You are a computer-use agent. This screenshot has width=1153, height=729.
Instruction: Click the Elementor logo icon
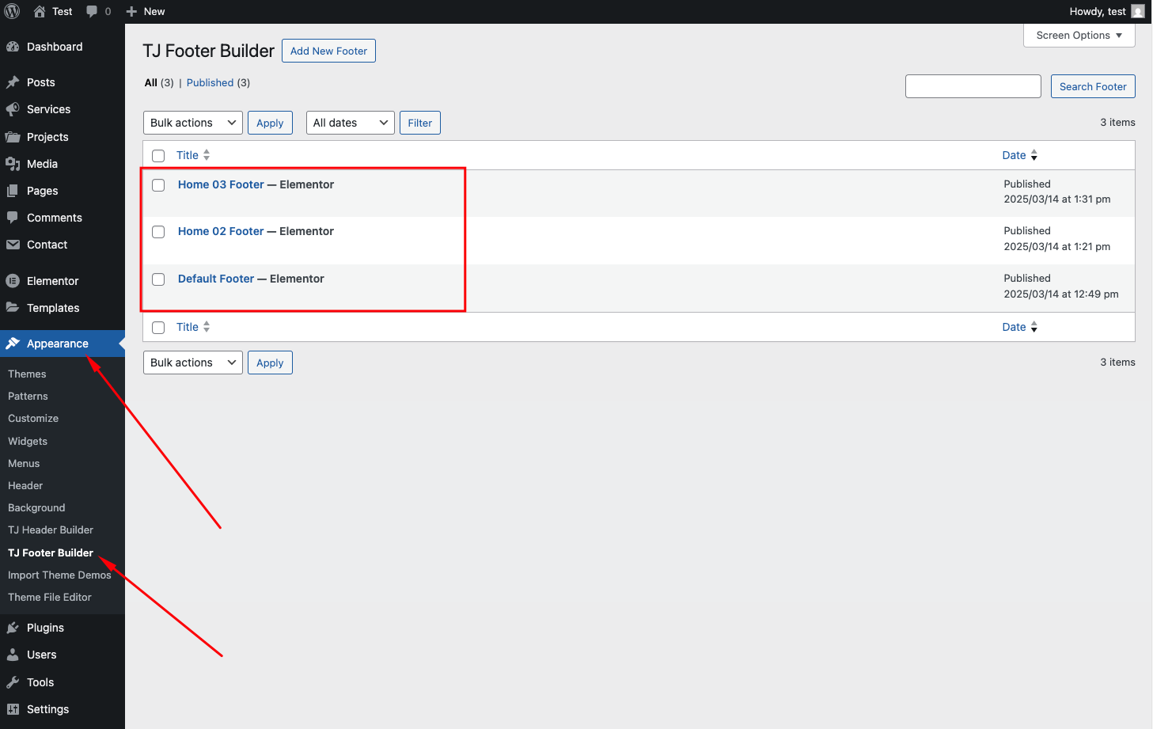point(13,281)
